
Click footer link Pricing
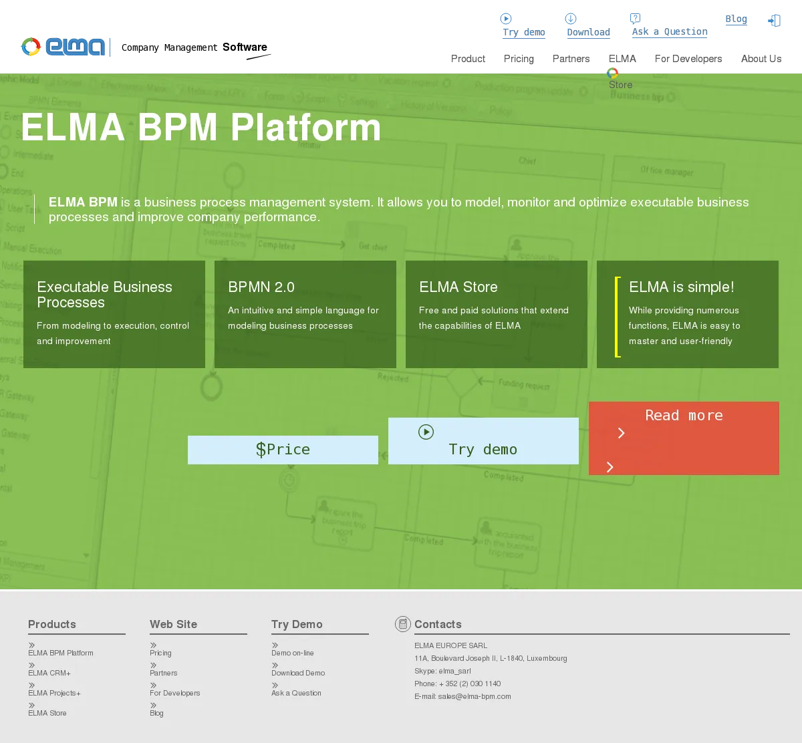tap(160, 653)
